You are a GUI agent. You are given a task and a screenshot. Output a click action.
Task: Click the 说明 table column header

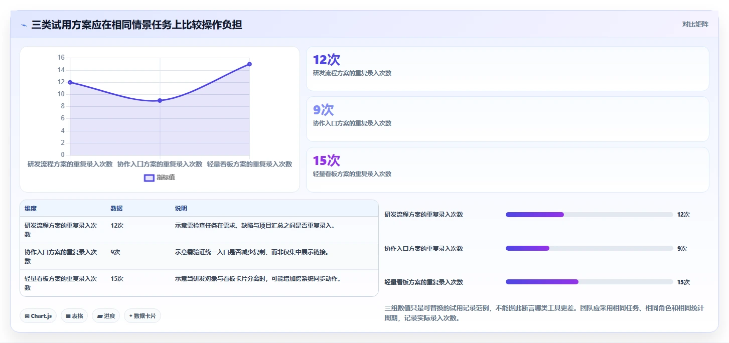[x=181, y=209]
